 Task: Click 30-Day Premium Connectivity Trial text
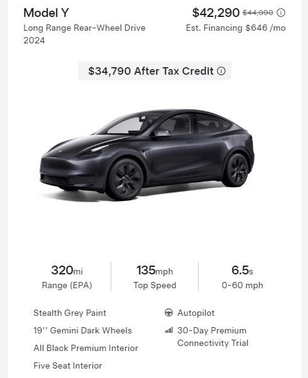point(212,337)
